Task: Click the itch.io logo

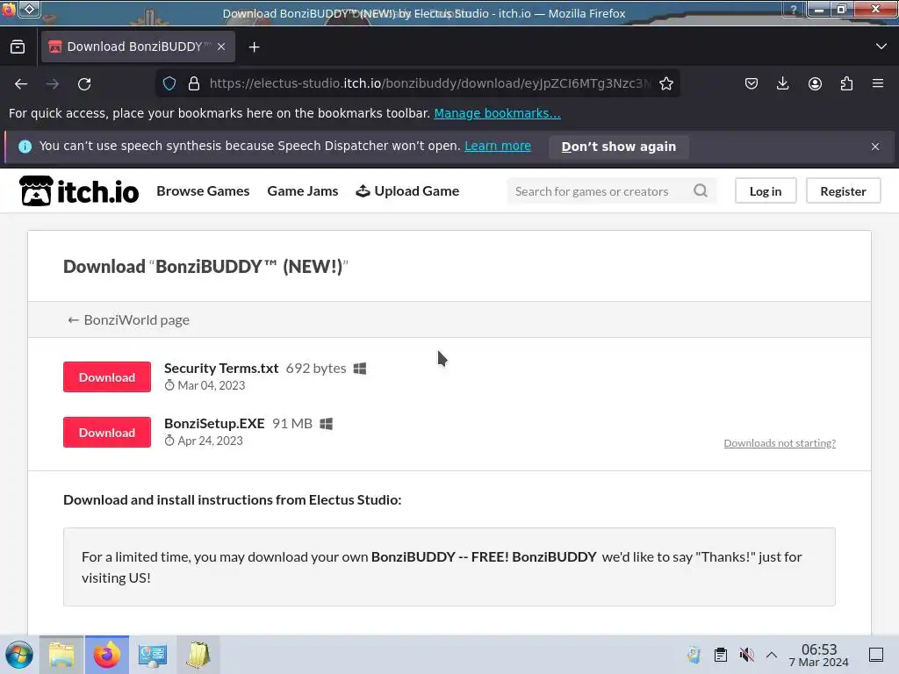Action: pyautogui.click(x=79, y=190)
